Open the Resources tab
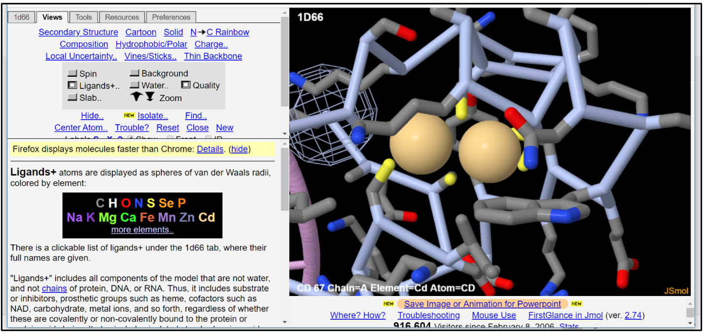 [x=122, y=17]
